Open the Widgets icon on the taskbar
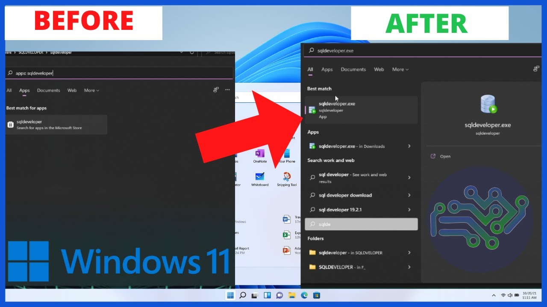The height and width of the screenshot is (307, 547). (267, 295)
